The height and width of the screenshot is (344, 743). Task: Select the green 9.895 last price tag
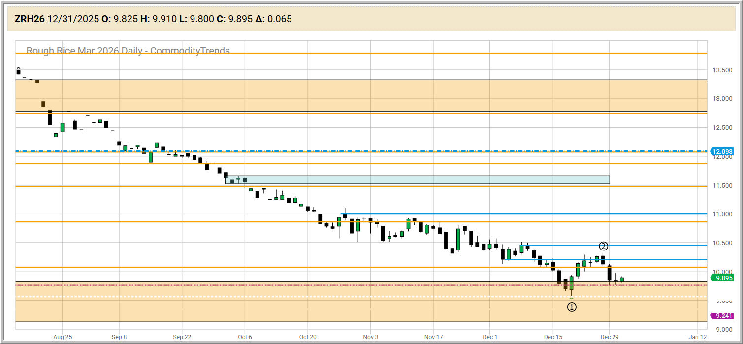pos(723,278)
